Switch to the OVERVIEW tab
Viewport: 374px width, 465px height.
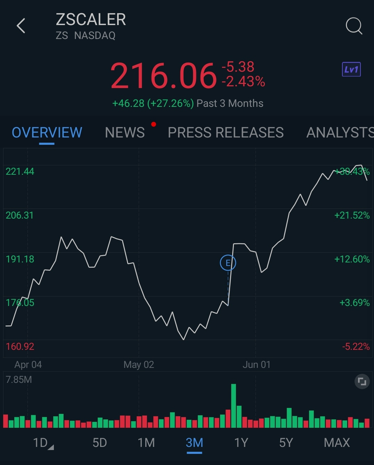pos(47,133)
